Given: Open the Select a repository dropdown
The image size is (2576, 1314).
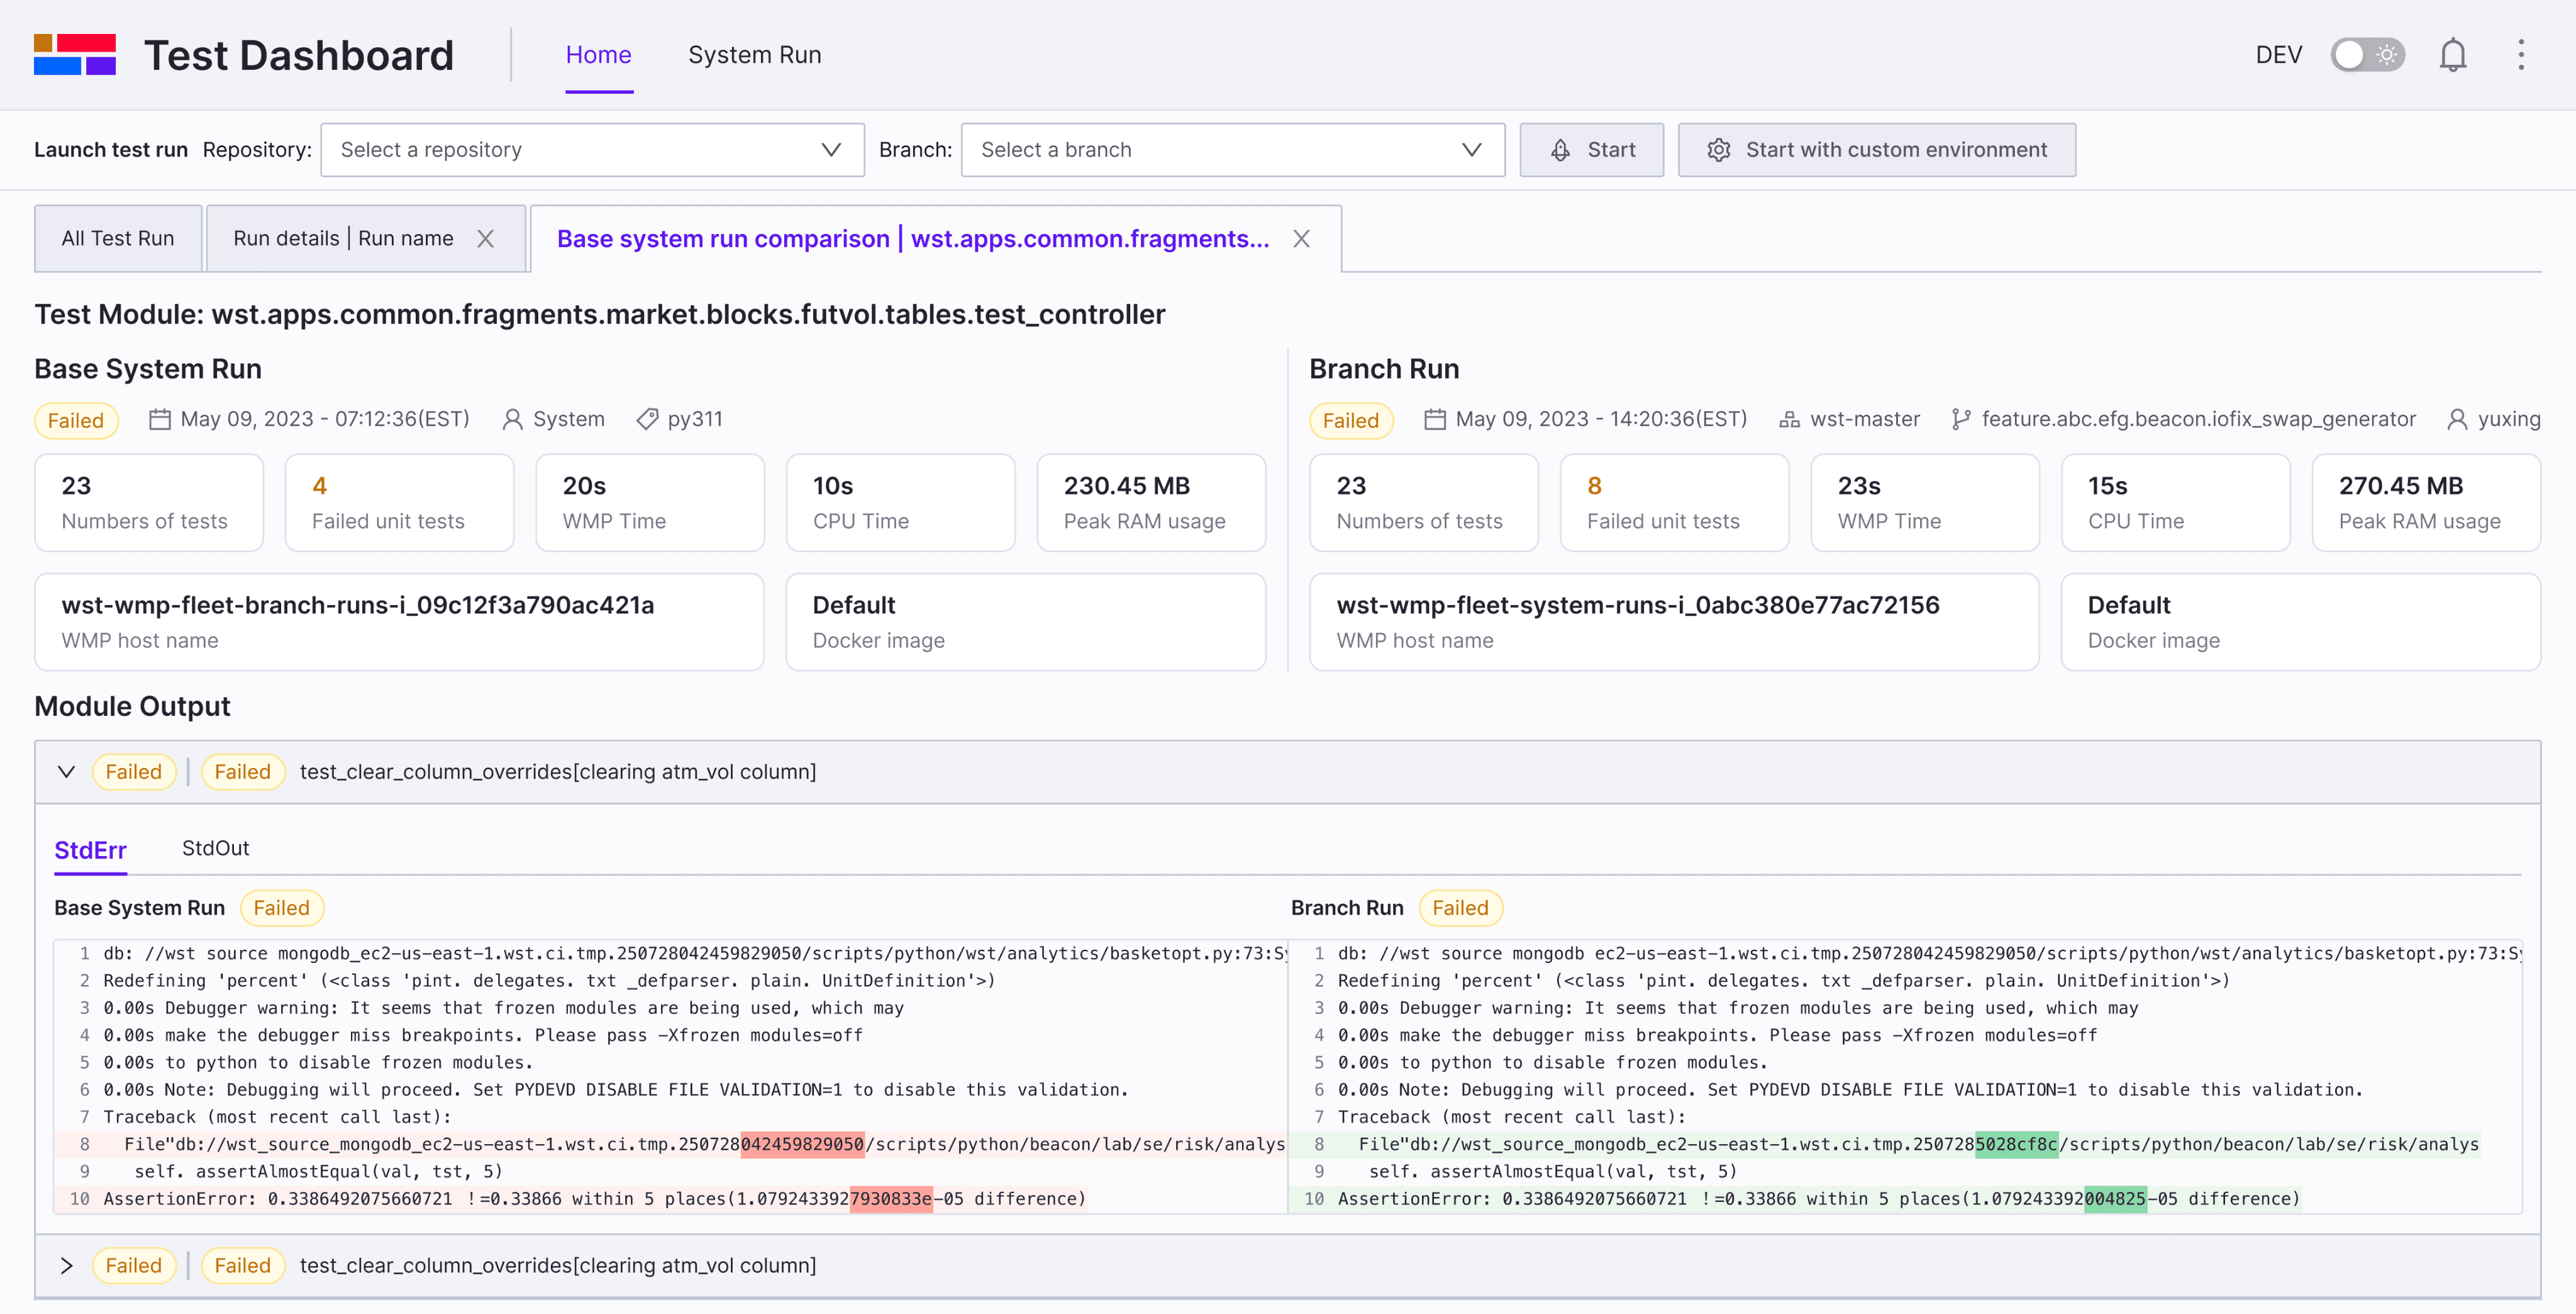Looking at the screenshot, I should (592, 150).
